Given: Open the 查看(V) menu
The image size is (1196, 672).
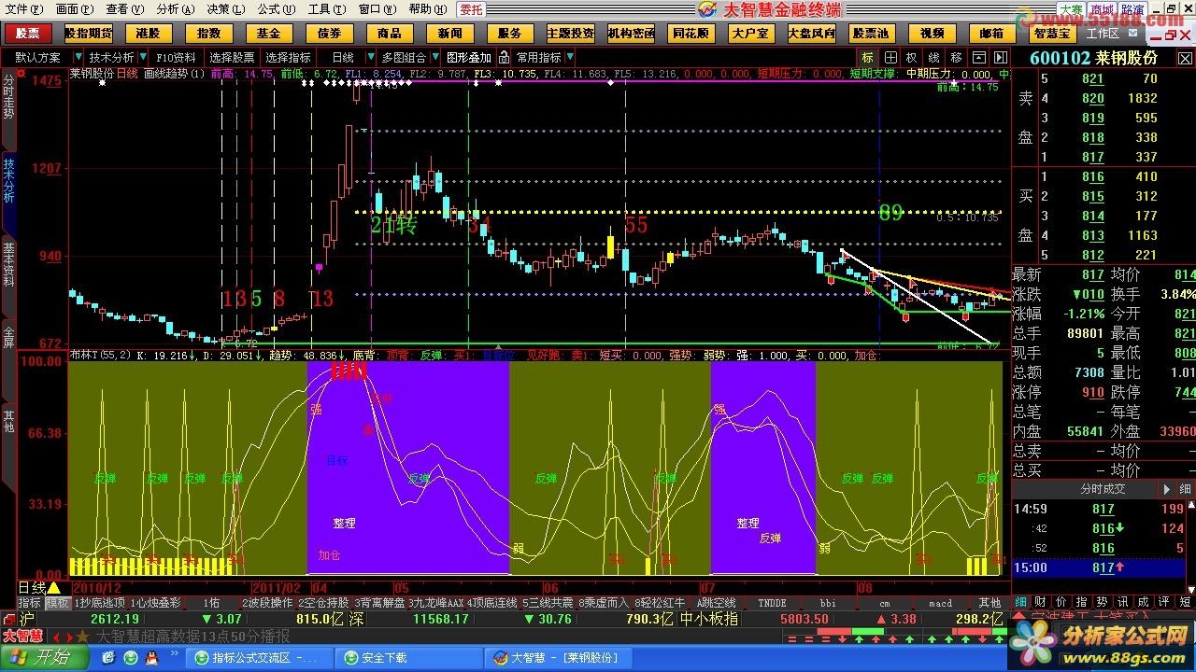Looking at the screenshot, I should [x=124, y=9].
